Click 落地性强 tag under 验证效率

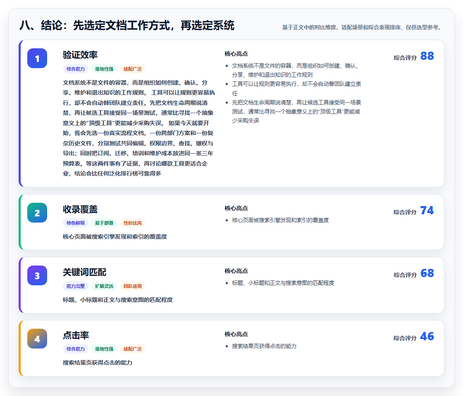[104, 69]
